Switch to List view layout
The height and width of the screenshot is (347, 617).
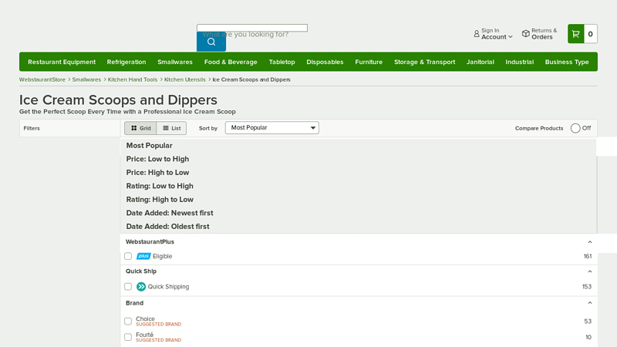[x=171, y=128]
